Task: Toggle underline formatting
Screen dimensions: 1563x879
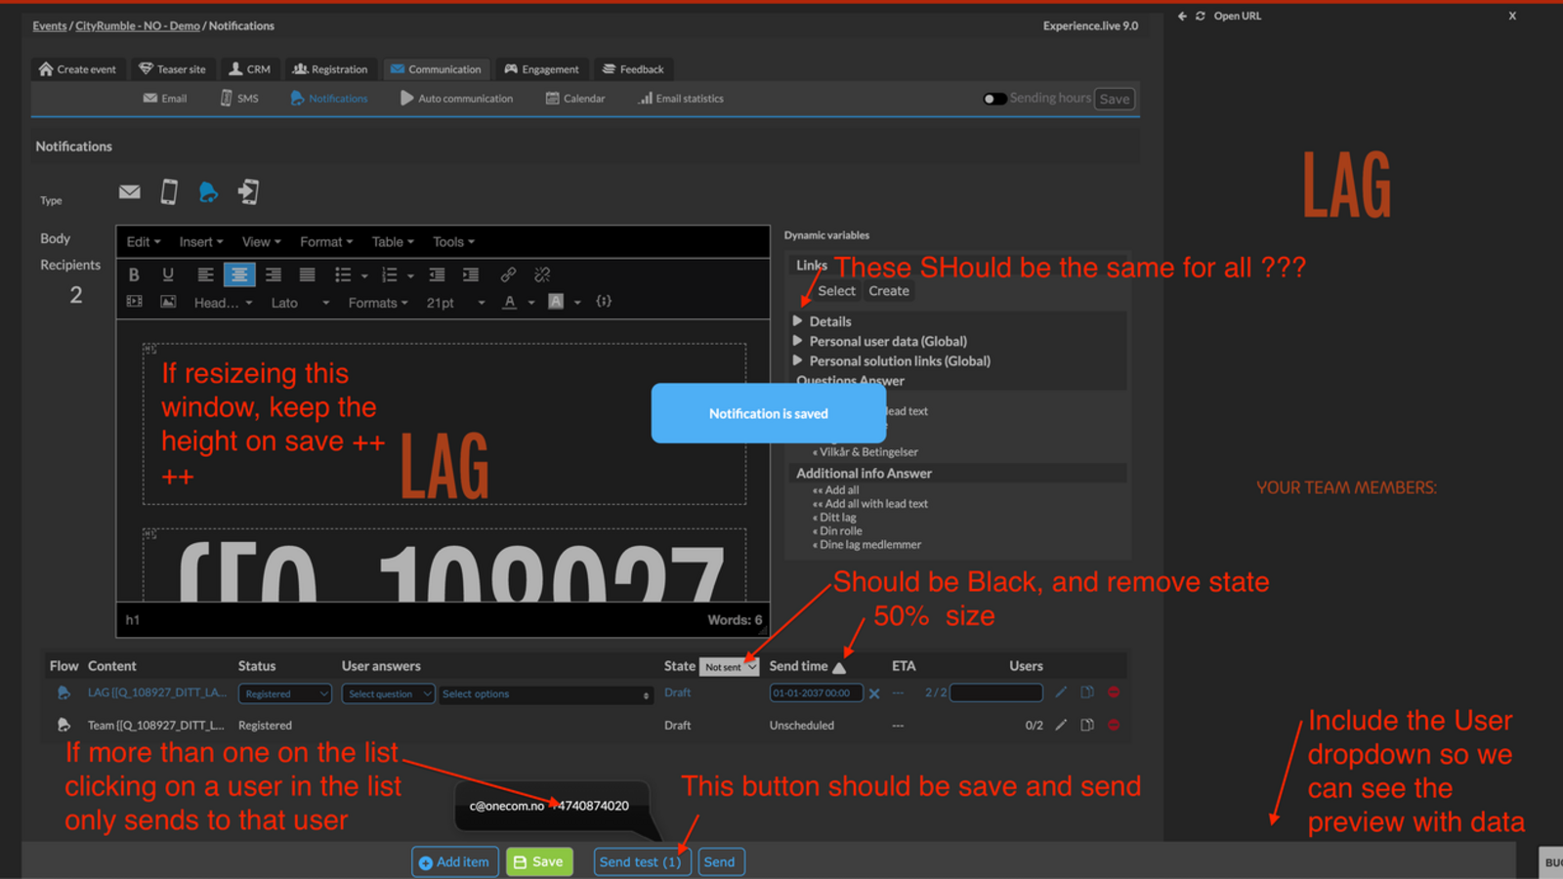Action: pyautogui.click(x=168, y=274)
